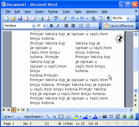The height and width of the screenshot is (127, 139).
Task: Select the Arrow drawing tool
Action: click(54, 117)
